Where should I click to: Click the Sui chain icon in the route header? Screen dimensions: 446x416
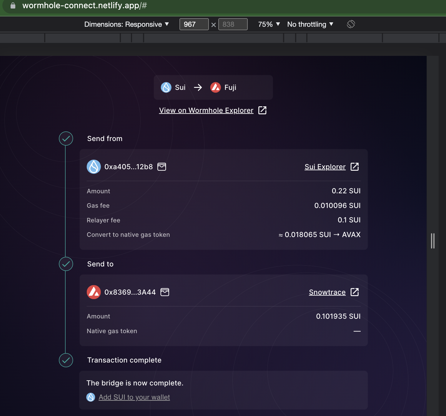(166, 87)
